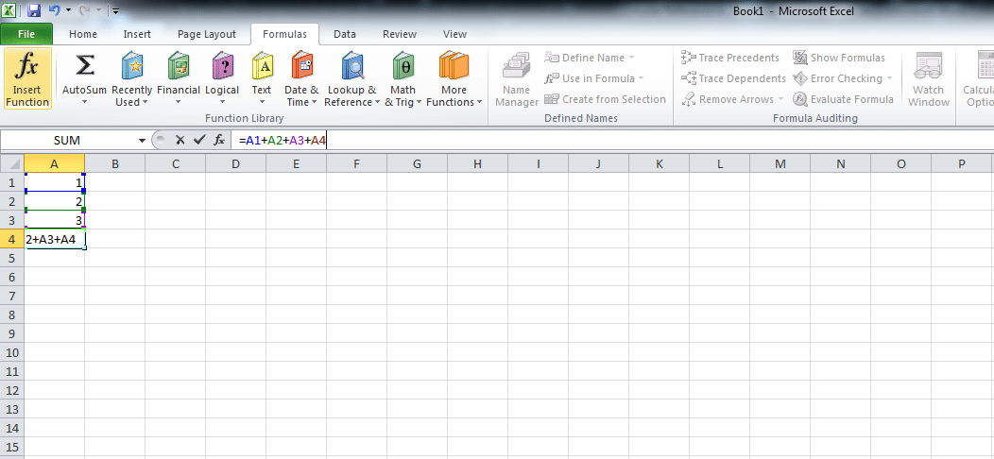Viewport: 994px width, 459px height.
Task: Click the fx icon in formula bar
Action: click(218, 140)
